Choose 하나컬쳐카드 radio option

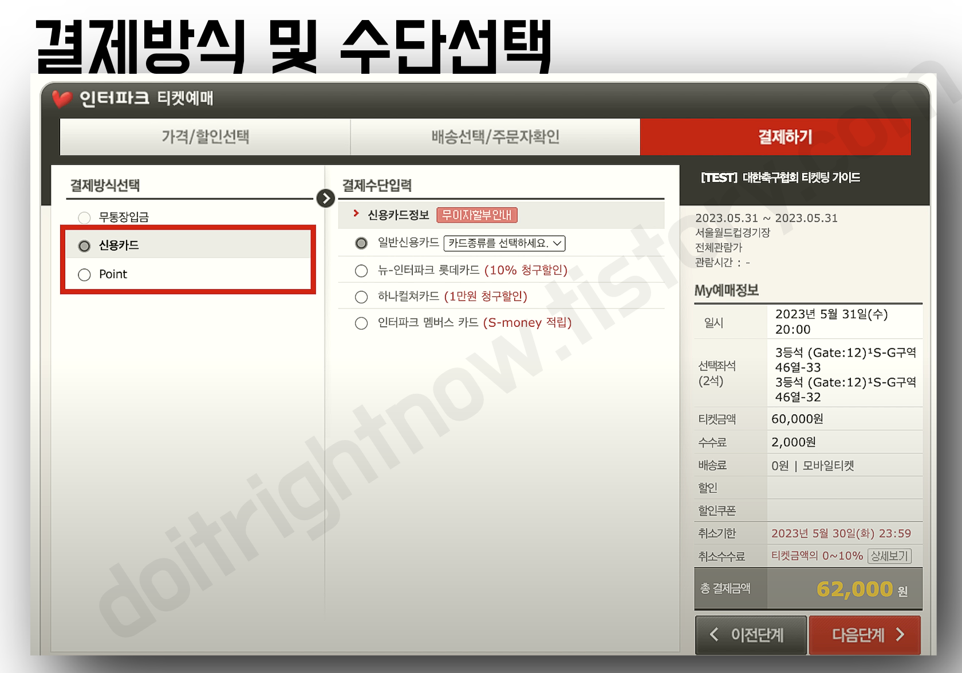(361, 297)
